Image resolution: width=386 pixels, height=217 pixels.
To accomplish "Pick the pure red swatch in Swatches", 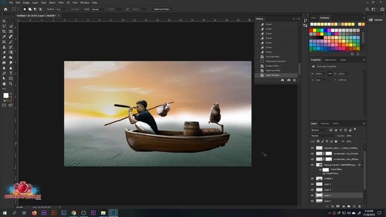I will click(x=311, y=31).
